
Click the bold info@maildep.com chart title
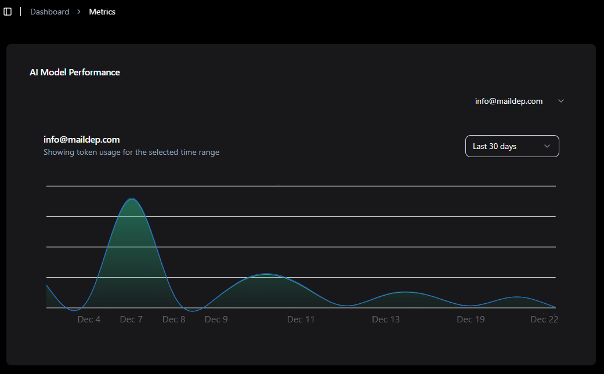click(82, 140)
